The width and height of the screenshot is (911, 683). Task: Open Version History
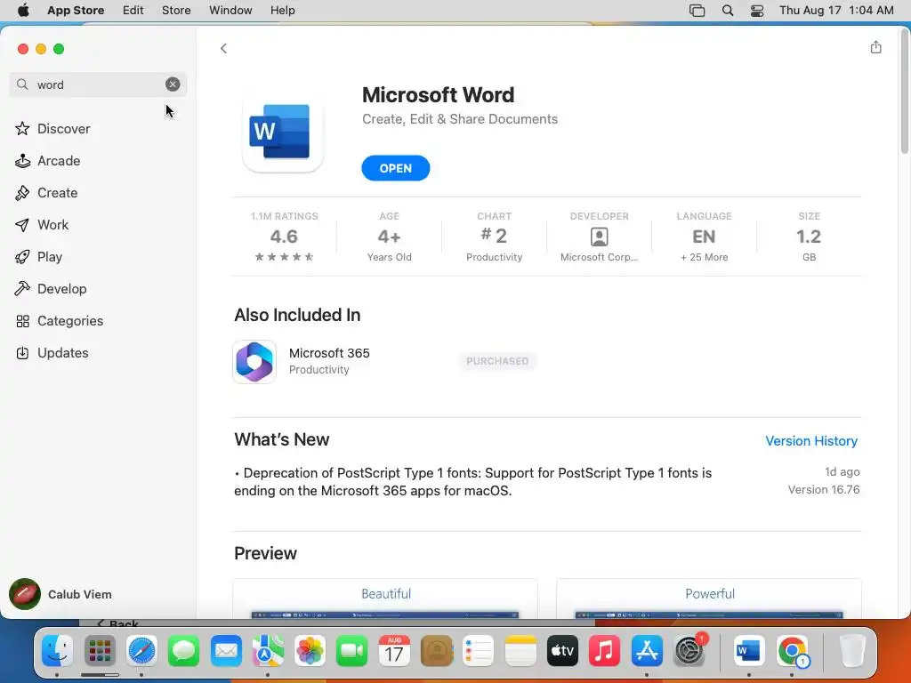point(811,441)
